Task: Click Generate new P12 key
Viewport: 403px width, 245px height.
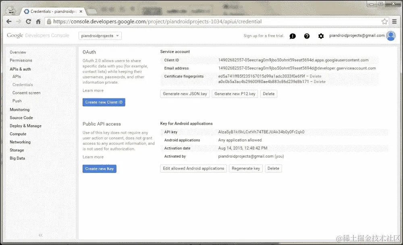Action: tap(235, 94)
